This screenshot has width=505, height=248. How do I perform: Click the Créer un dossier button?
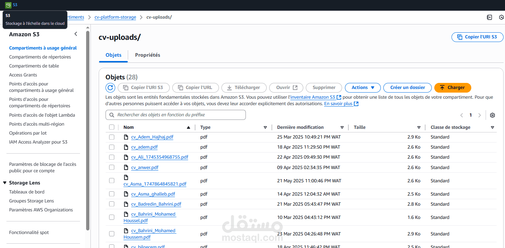(x=407, y=88)
